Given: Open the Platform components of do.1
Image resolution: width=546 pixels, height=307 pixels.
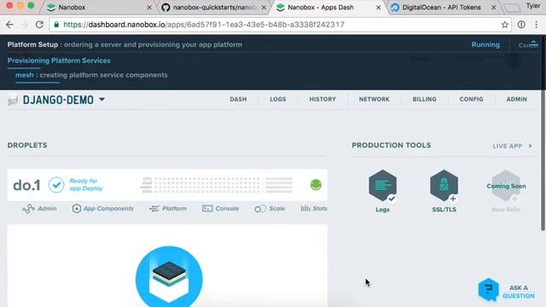Looking at the screenshot, I should (168, 209).
